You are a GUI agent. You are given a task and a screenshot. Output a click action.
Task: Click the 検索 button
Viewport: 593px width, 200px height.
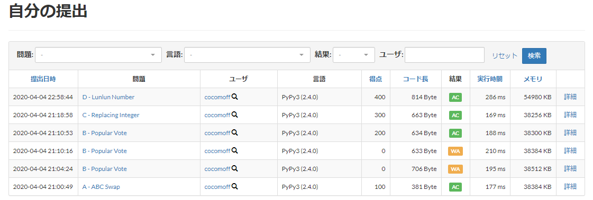pos(534,55)
